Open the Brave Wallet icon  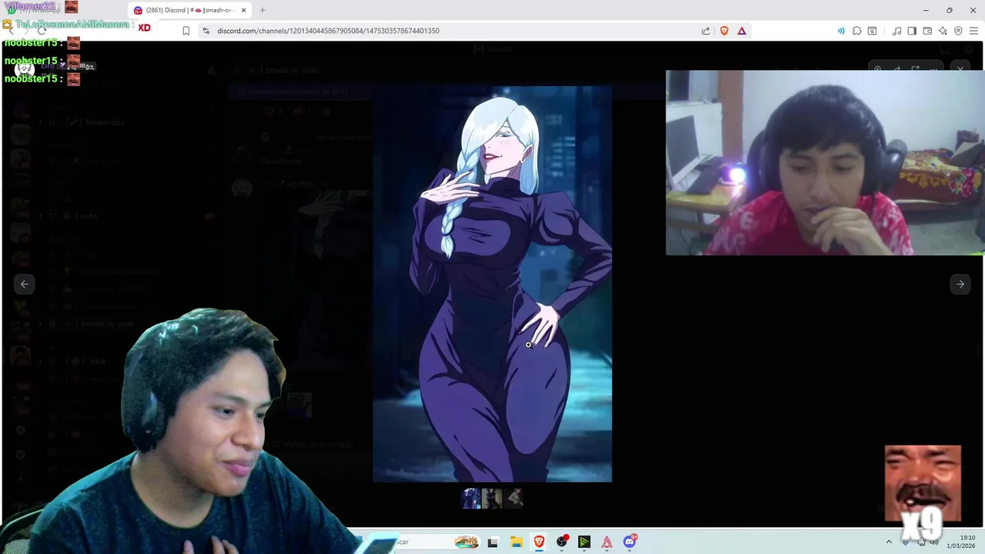click(x=927, y=31)
